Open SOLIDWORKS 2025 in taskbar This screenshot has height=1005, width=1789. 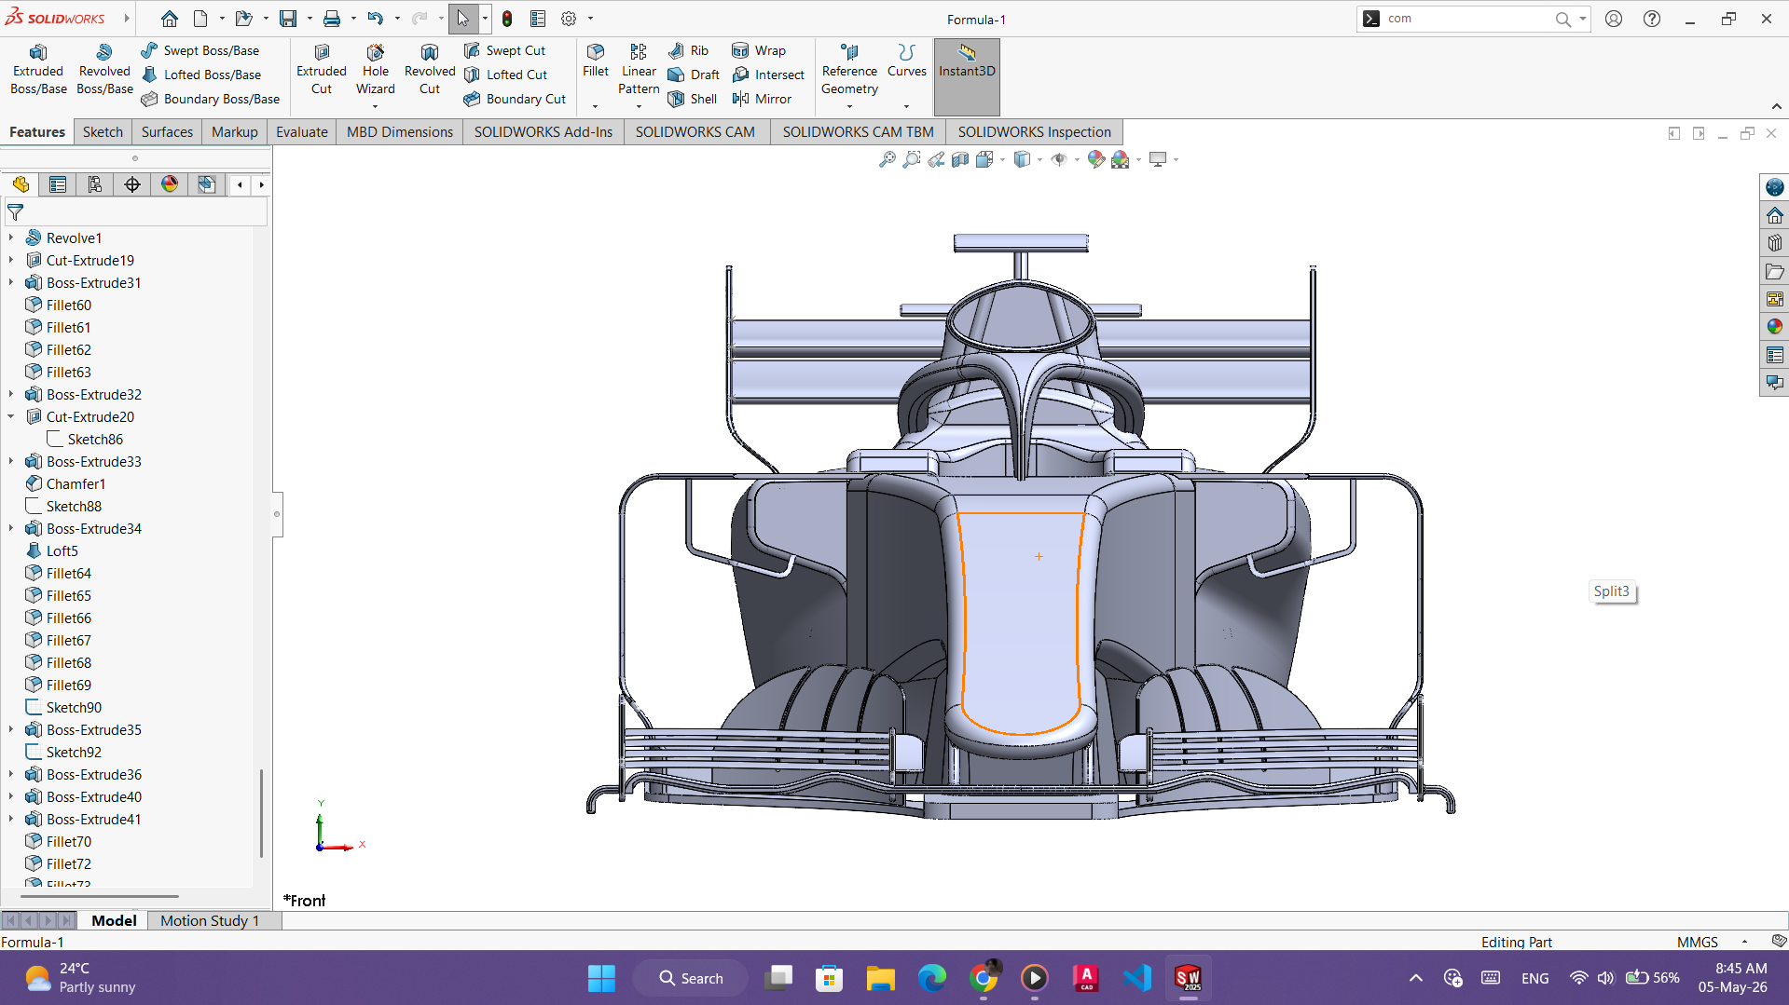pos(1188,978)
